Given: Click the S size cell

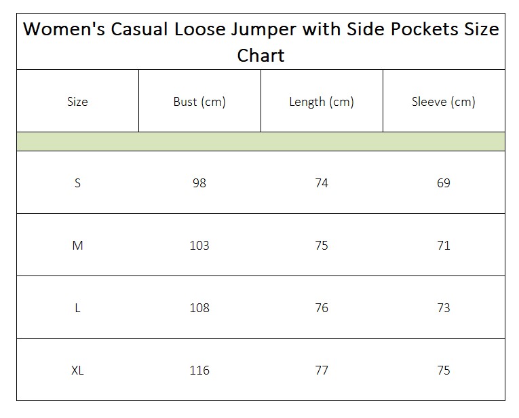Looking at the screenshot, I should tap(77, 183).
